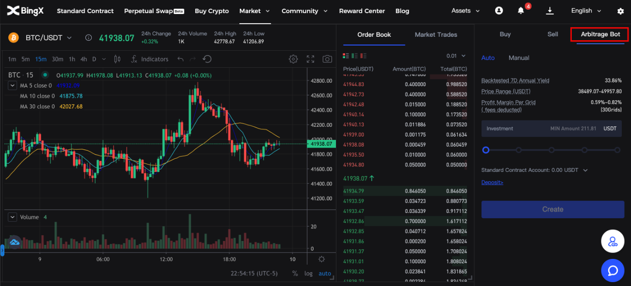Change the candlestick chart style
This screenshot has height=286, width=631.
click(x=117, y=59)
